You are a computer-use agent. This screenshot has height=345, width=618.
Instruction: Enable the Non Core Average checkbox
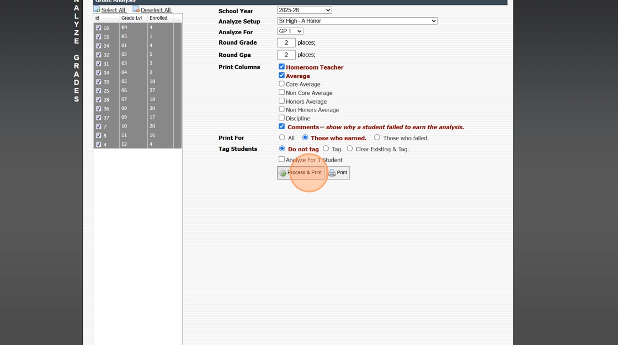(x=281, y=92)
